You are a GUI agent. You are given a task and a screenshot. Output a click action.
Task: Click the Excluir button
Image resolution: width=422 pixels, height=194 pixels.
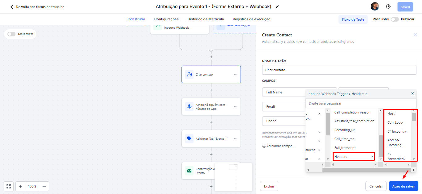pos(269,186)
